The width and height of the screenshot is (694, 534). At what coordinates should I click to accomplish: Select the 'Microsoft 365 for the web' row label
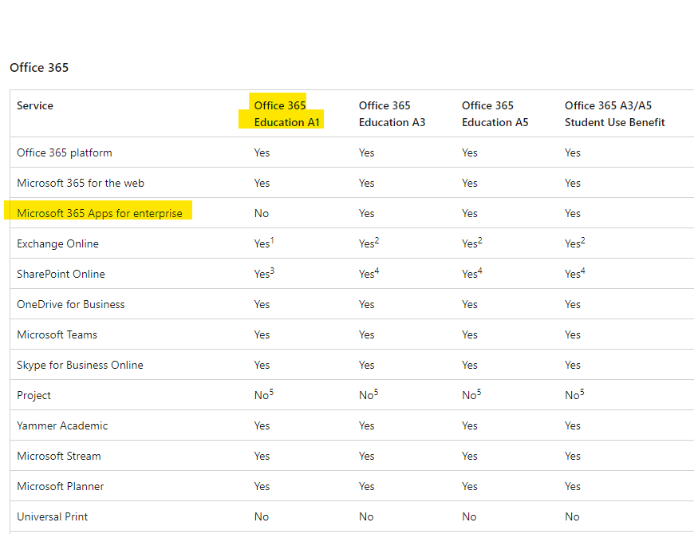click(81, 183)
